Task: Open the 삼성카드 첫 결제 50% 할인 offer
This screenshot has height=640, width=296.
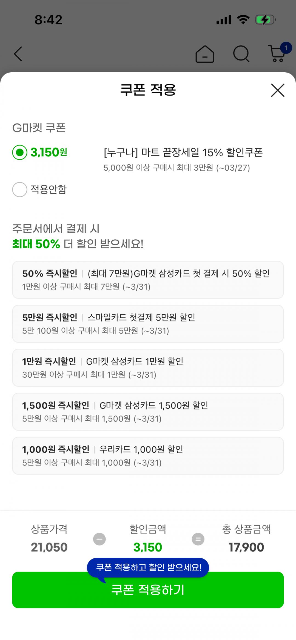Action: (148, 280)
